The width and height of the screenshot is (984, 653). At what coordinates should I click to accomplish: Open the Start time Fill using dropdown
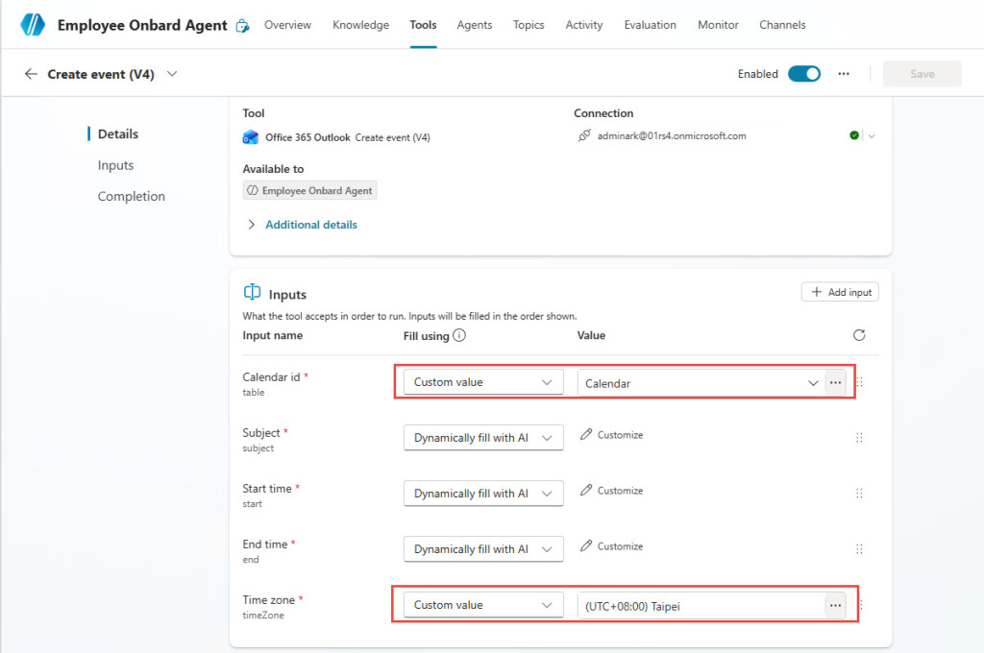click(x=483, y=494)
